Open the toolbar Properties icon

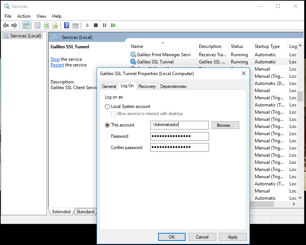coord(37,25)
